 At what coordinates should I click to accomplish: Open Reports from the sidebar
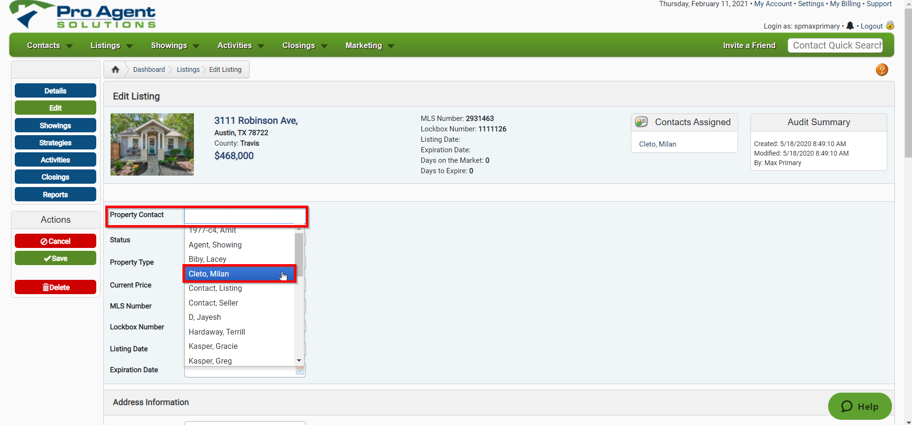(x=55, y=195)
